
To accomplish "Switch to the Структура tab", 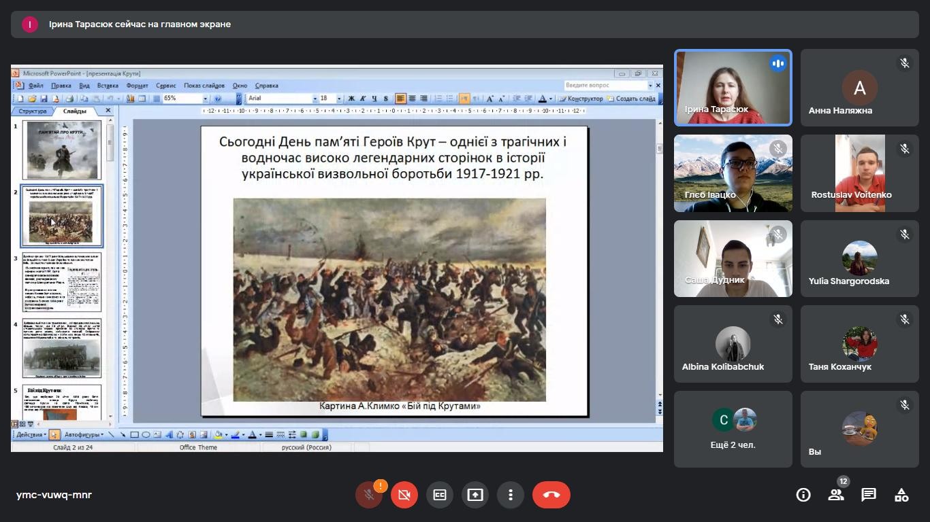I will coord(33,111).
